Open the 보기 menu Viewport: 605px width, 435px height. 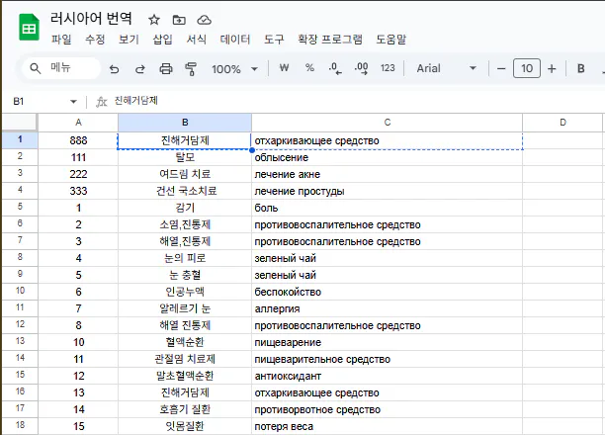click(x=129, y=39)
